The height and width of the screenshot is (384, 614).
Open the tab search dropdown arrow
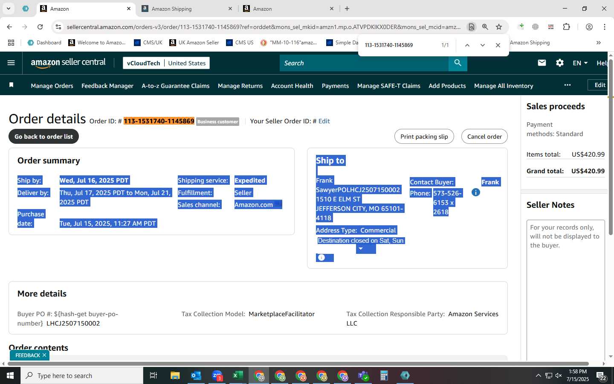[x=8, y=9]
